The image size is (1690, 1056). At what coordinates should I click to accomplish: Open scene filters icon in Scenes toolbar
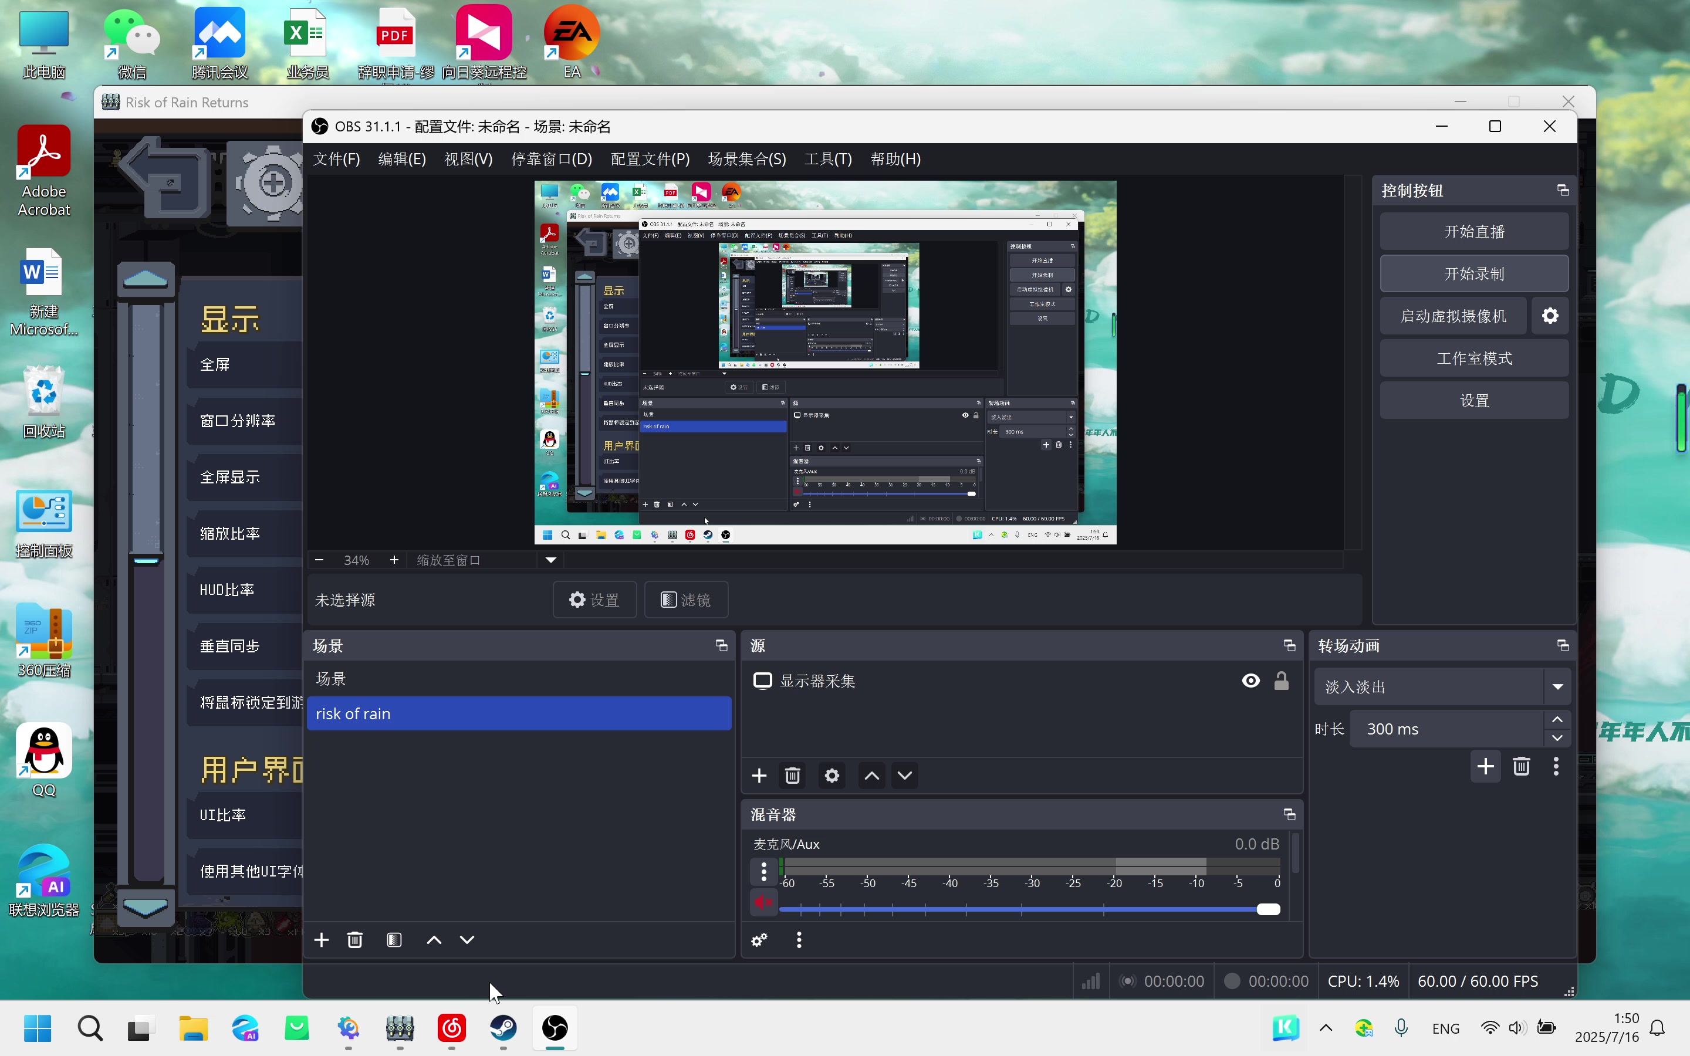click(x=394, y=940)
